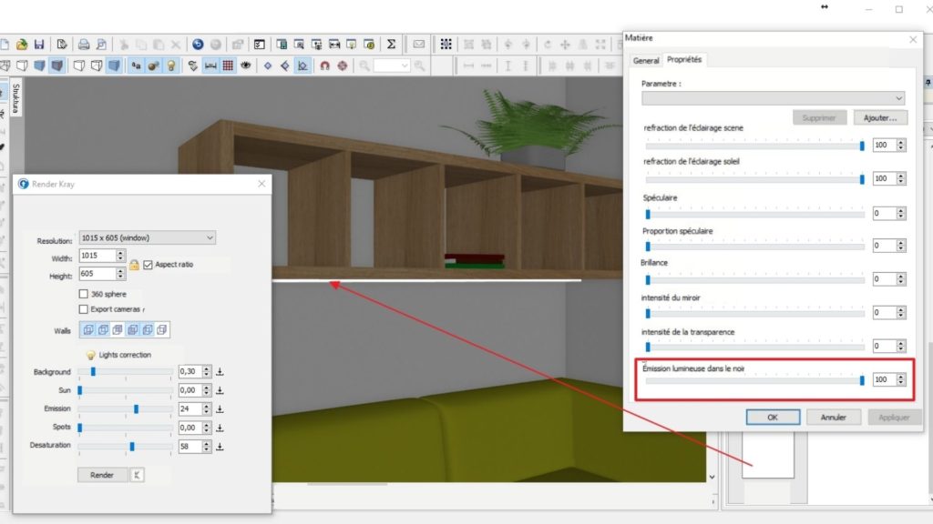Click the light bulb icon in toolbar

(x=170, y=65)
